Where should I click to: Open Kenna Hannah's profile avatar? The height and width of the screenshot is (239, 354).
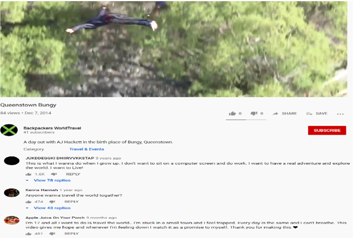point(12,193)
